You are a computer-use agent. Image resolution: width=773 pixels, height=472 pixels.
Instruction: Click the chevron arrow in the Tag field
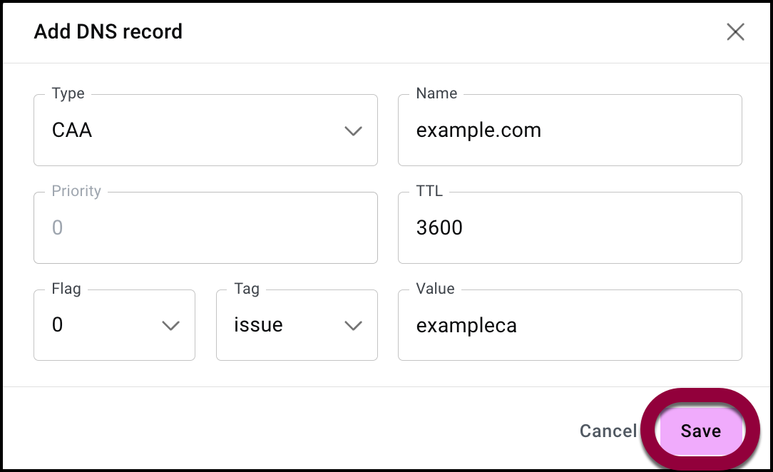point(354,326)
